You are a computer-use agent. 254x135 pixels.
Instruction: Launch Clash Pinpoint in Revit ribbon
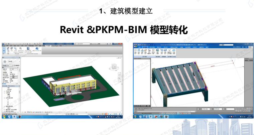16,50
